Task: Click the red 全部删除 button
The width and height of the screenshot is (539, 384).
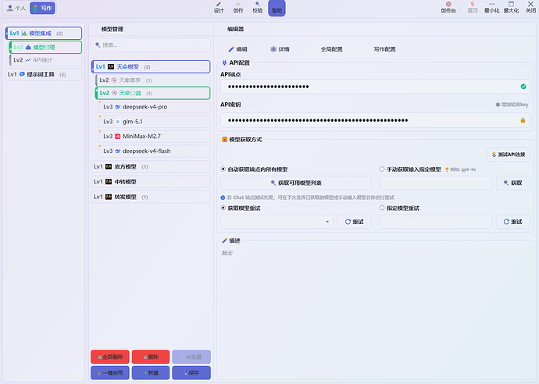Action: (x=110, y=357)
